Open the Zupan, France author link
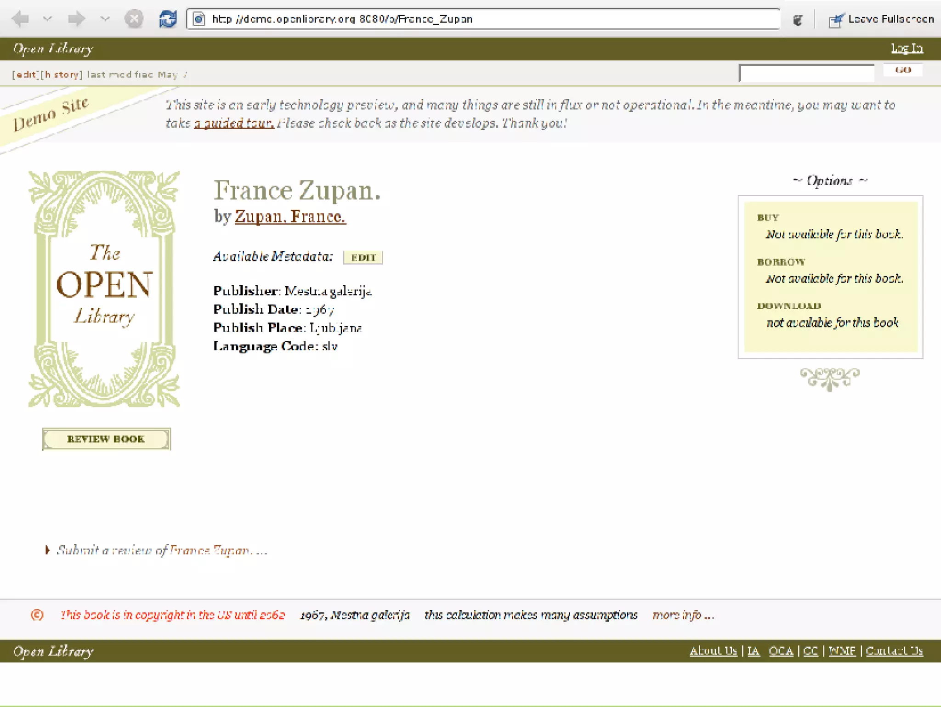 (290, 216)
